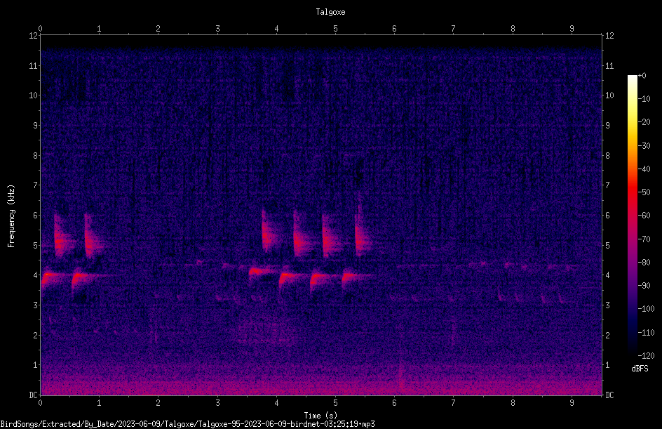Viewport: 662px width, 429px height.
Task: Click the -110 color scale label
Action: tap(646, 333)
